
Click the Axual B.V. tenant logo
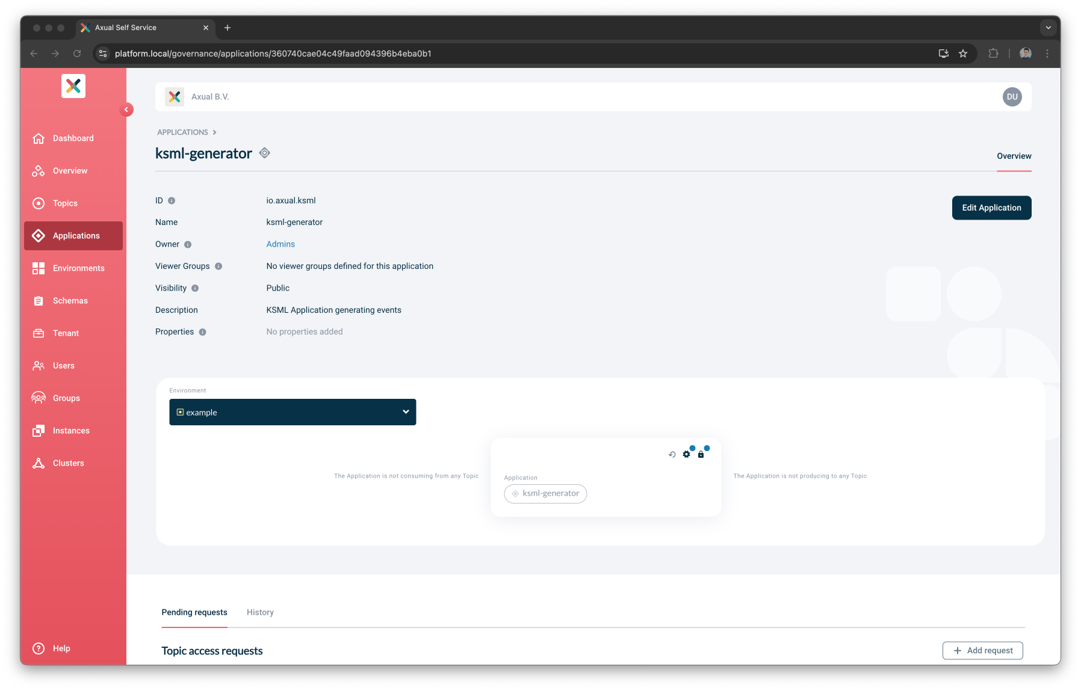pyautogui.click(x=175, y=97)
